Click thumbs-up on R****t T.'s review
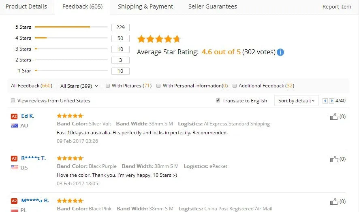This screenshot has width=359, height=212. (334, 159)
